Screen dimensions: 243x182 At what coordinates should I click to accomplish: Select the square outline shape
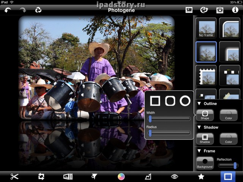[x=155, y=101]
